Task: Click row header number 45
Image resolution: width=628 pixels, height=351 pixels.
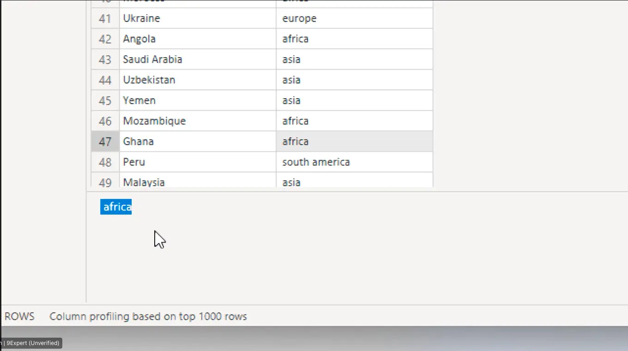Action: (x=105, y=100)
